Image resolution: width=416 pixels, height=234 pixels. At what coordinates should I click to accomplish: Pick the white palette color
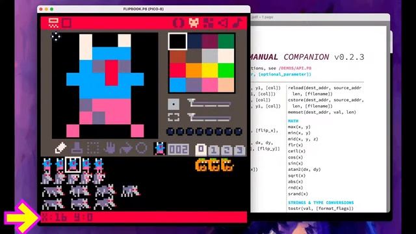click(x=226, y=56)
